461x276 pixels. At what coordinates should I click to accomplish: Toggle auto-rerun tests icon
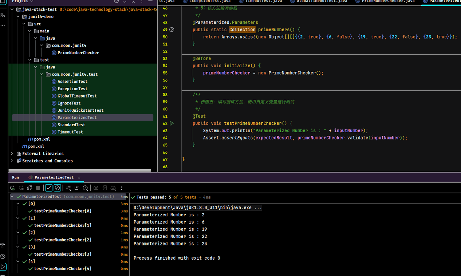pos(30,188)
